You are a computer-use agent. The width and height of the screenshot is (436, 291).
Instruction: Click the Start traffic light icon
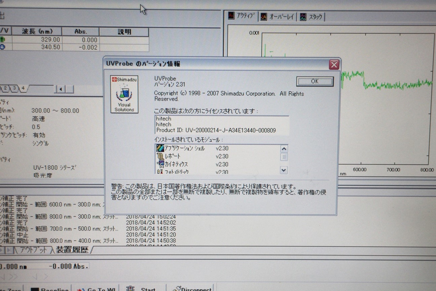tap(130, 288)
